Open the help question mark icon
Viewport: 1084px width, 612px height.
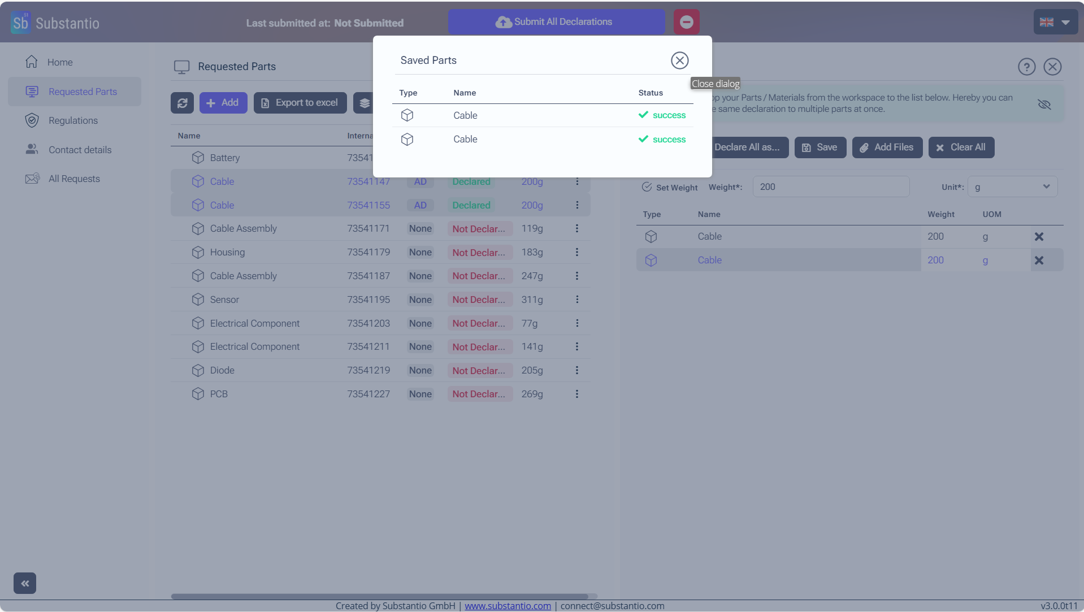tap(1026, 67)
